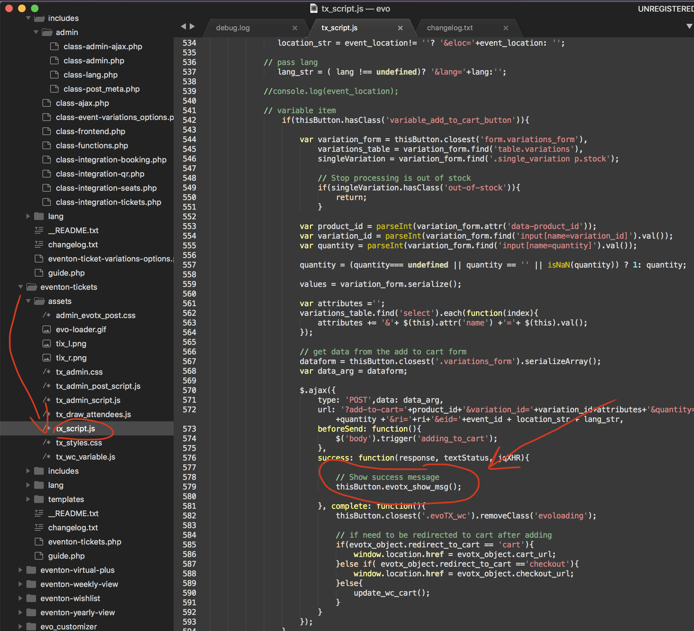
Task: Click line number 570 in gutter
Action: coord(189,390)
